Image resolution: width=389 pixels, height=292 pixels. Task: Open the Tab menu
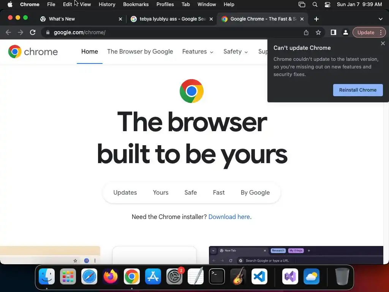pyautogui.click(x=185, y=5)
